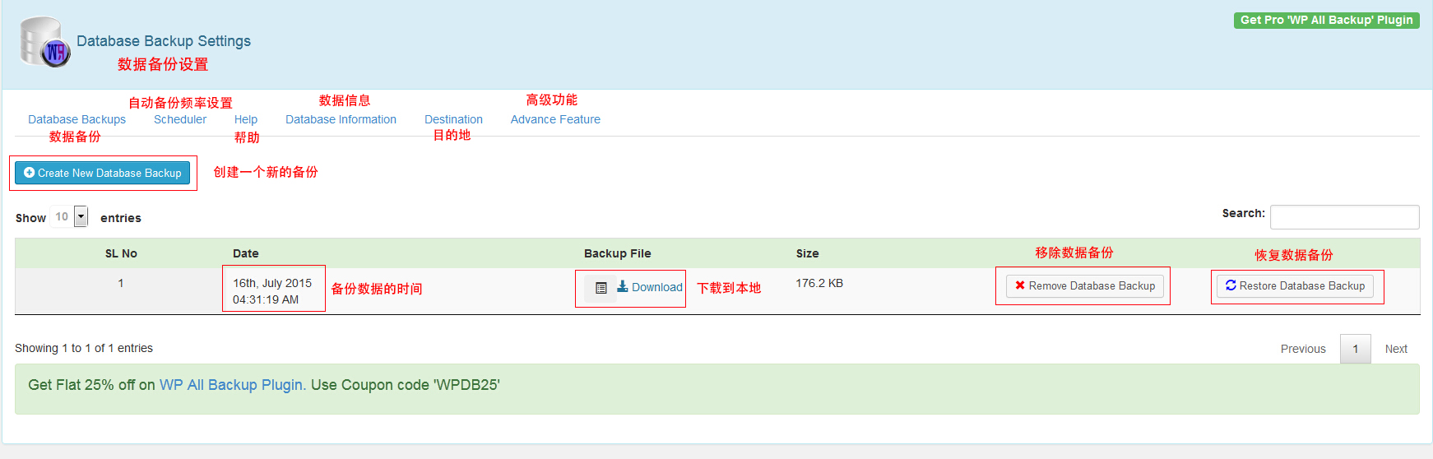1433x459 pixels.
Task: Open the Help tab
Action: (245, 119)
